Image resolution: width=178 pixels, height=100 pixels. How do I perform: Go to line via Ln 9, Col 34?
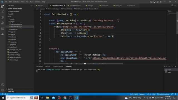click(134, 94)
